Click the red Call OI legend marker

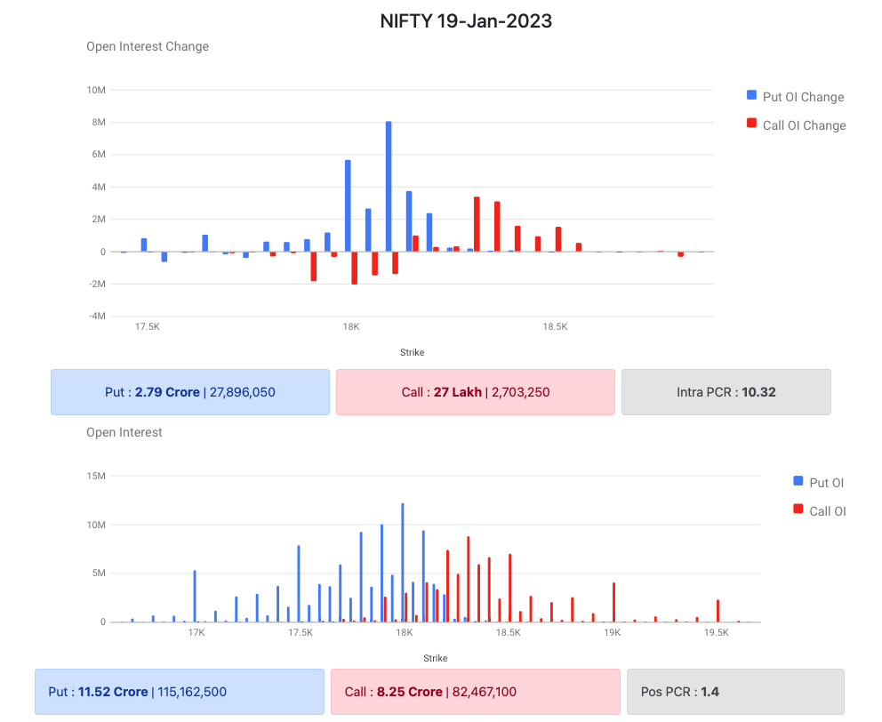[x=798, y=510]
